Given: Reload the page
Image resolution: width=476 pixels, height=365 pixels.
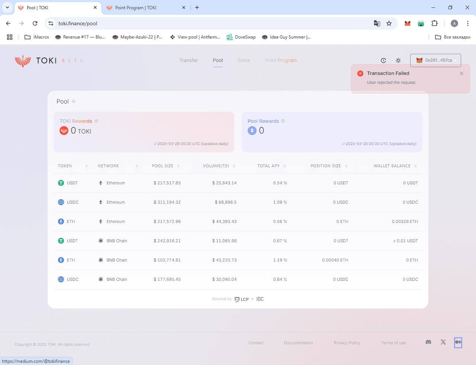Looking at the screenshot, I should pyautogui.click(x=35, y=23).
